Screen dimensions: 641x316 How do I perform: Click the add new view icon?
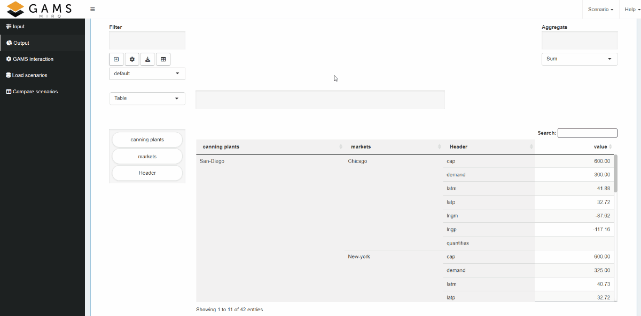(116, 59)
